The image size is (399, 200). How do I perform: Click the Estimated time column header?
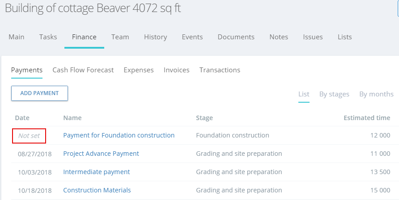coord(367,118)
